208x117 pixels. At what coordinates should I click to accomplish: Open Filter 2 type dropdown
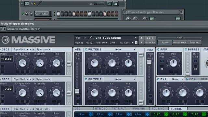(119, 79)
